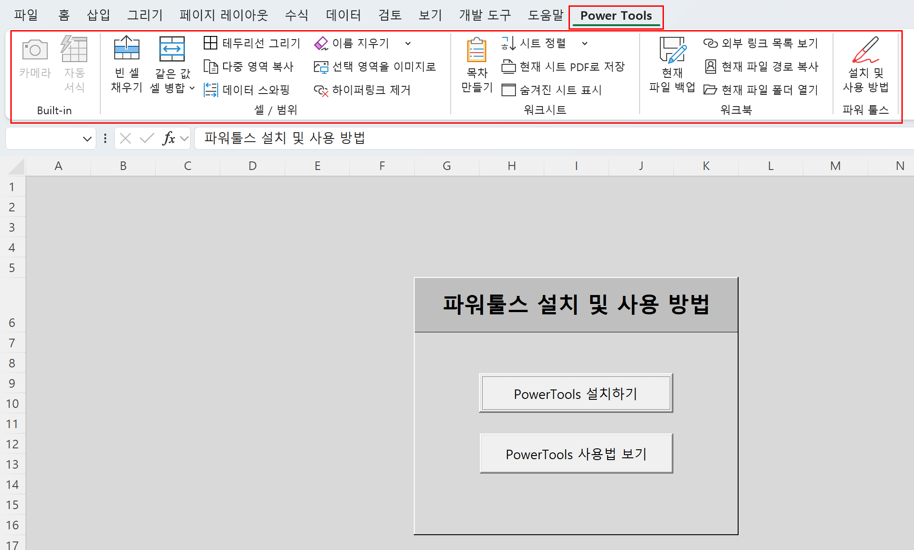Screen dimensions: 914x550
Task: Open the Name Box dropdown arrow
Action: click(87, 139)
